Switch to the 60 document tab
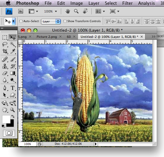164x157 pixels. 69,37
